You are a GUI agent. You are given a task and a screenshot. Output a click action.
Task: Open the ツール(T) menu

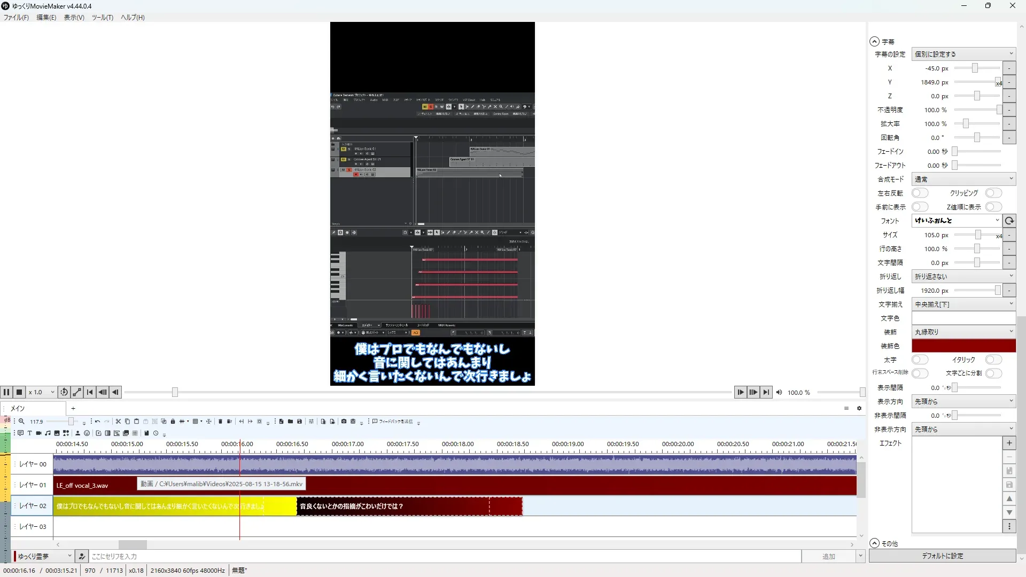102,18
